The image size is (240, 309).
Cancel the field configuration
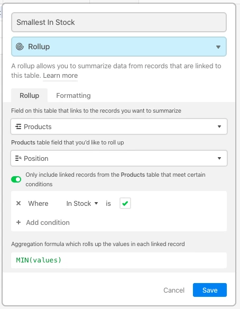(174, 290)
